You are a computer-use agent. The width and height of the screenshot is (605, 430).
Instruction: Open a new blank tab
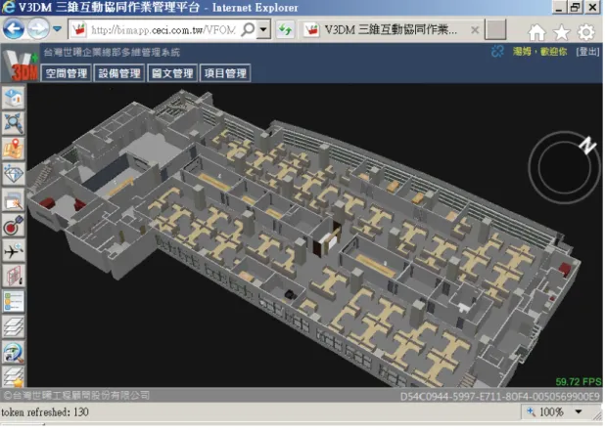click(495, 29)
